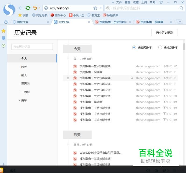This screenshot has height=173, width=186.
Task: Open the 游戏中心 bookmark
Action: click(x=58, y=15)
